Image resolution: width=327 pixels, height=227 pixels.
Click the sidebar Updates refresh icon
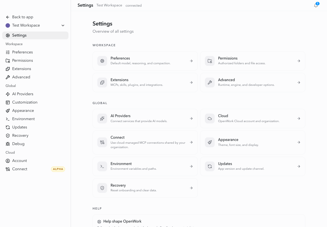point(8,127)
